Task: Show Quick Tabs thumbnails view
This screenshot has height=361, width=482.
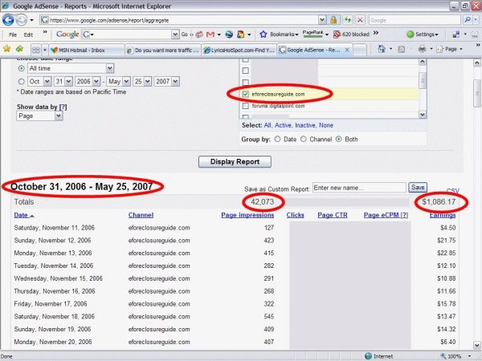Action: coord(36,50)
